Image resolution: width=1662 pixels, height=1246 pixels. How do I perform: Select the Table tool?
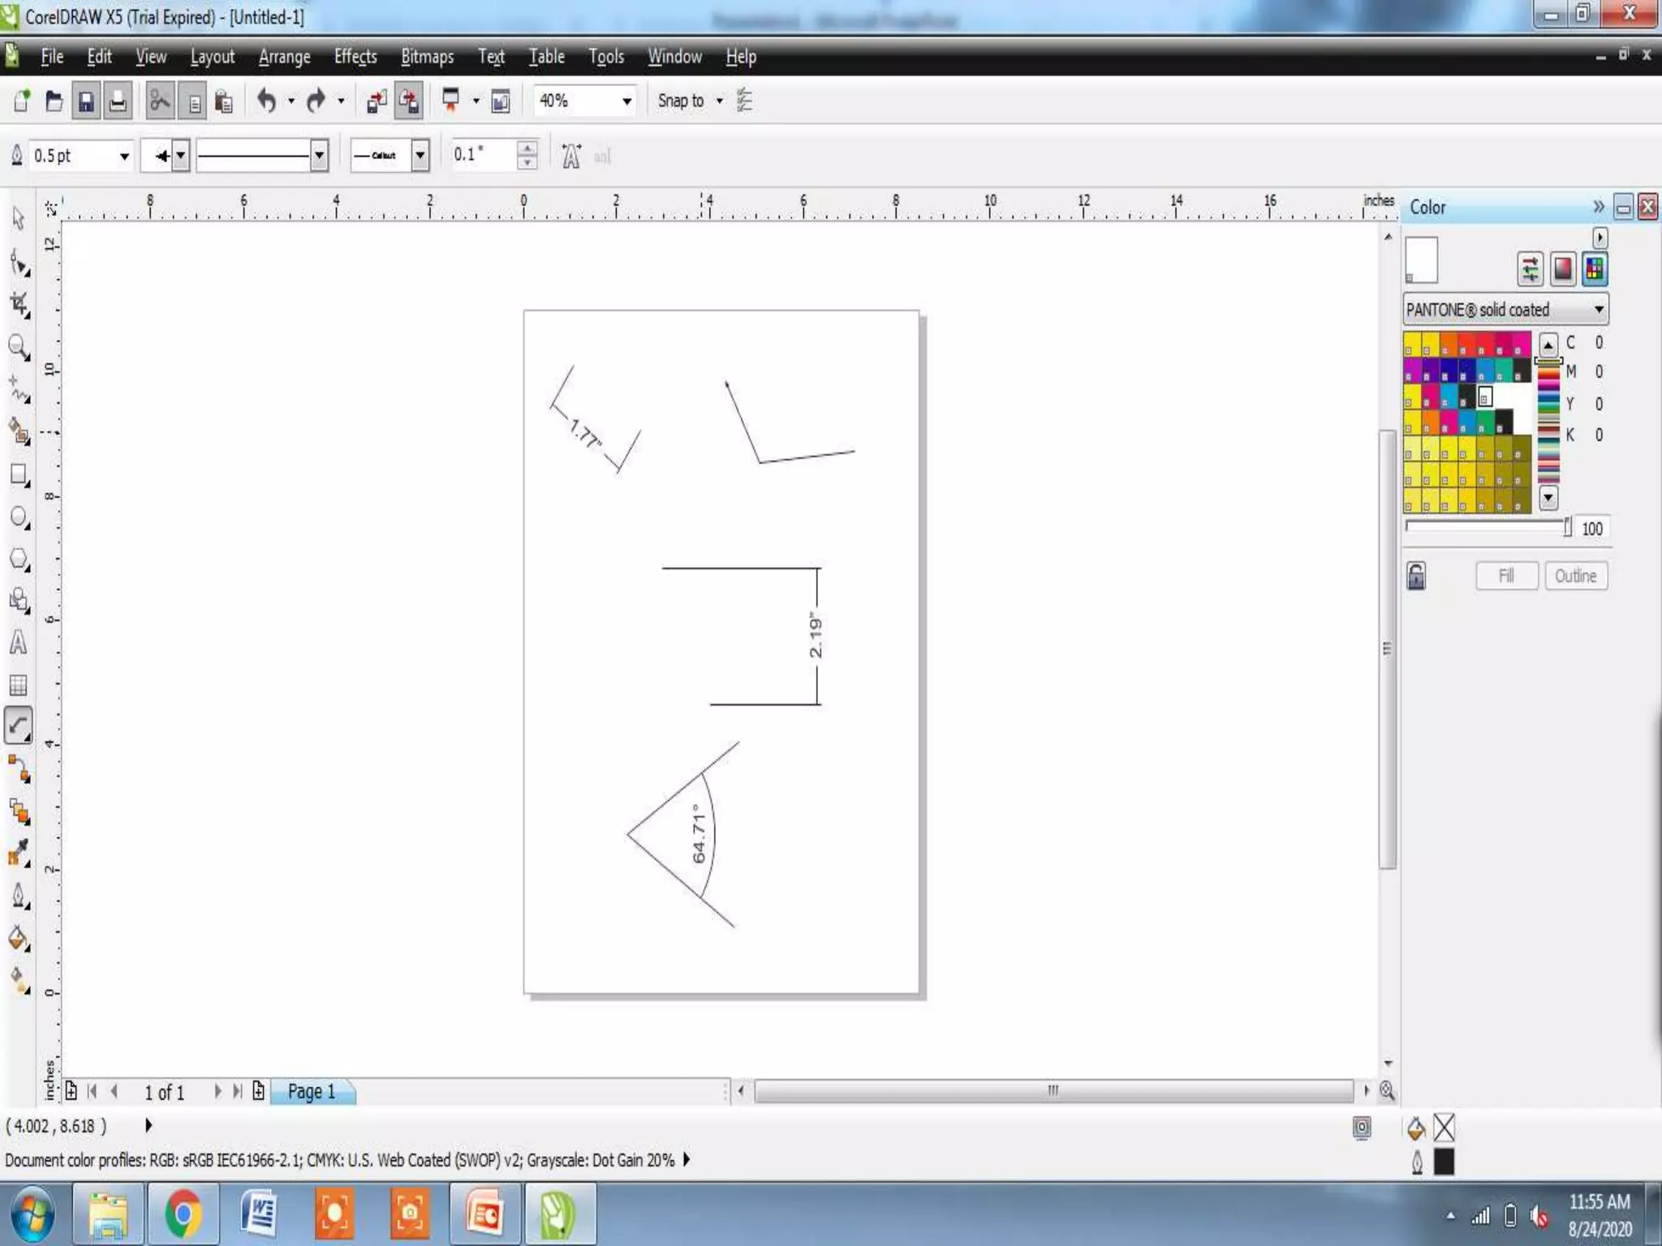(18, 685)
